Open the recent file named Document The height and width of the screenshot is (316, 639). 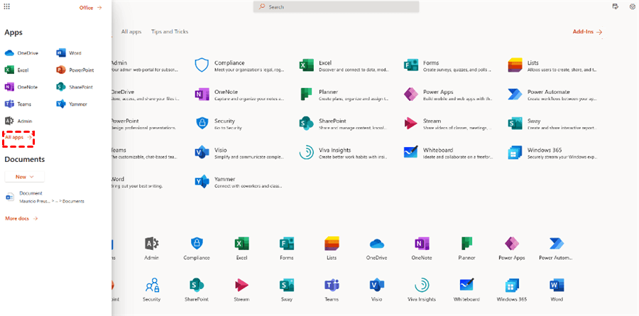[x=45, y=197]
